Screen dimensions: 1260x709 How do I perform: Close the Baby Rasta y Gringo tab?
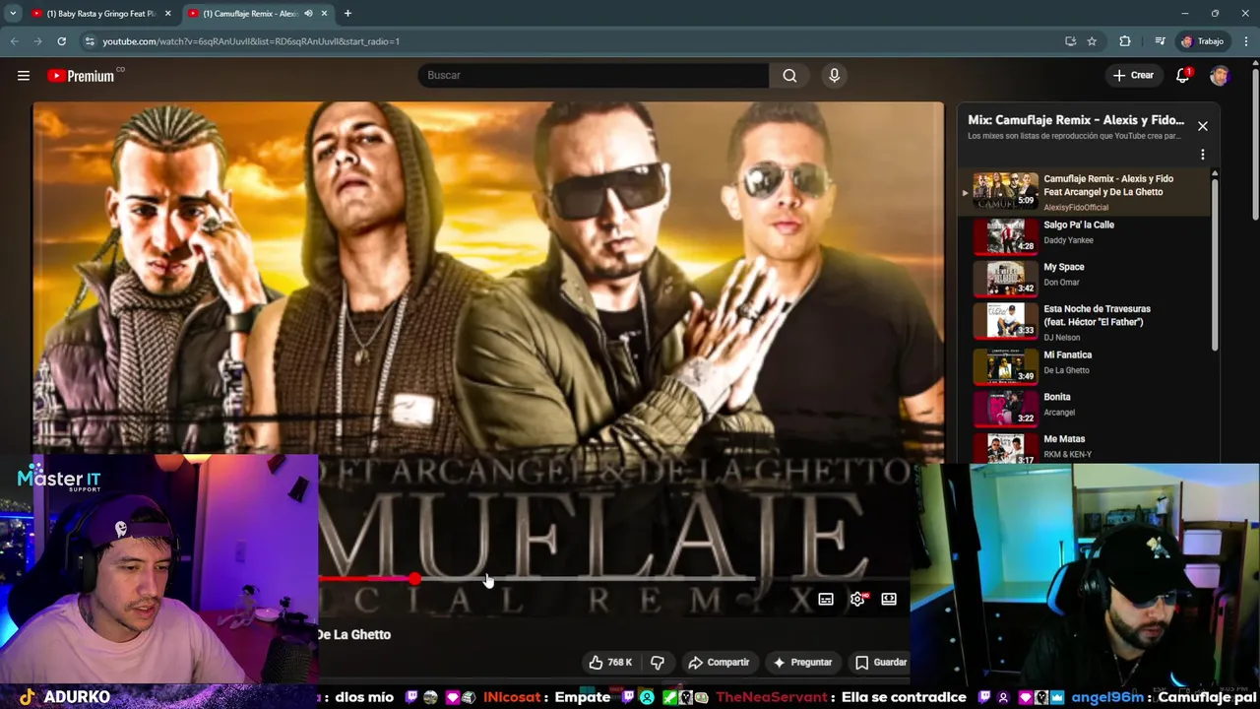click(168, 14)
